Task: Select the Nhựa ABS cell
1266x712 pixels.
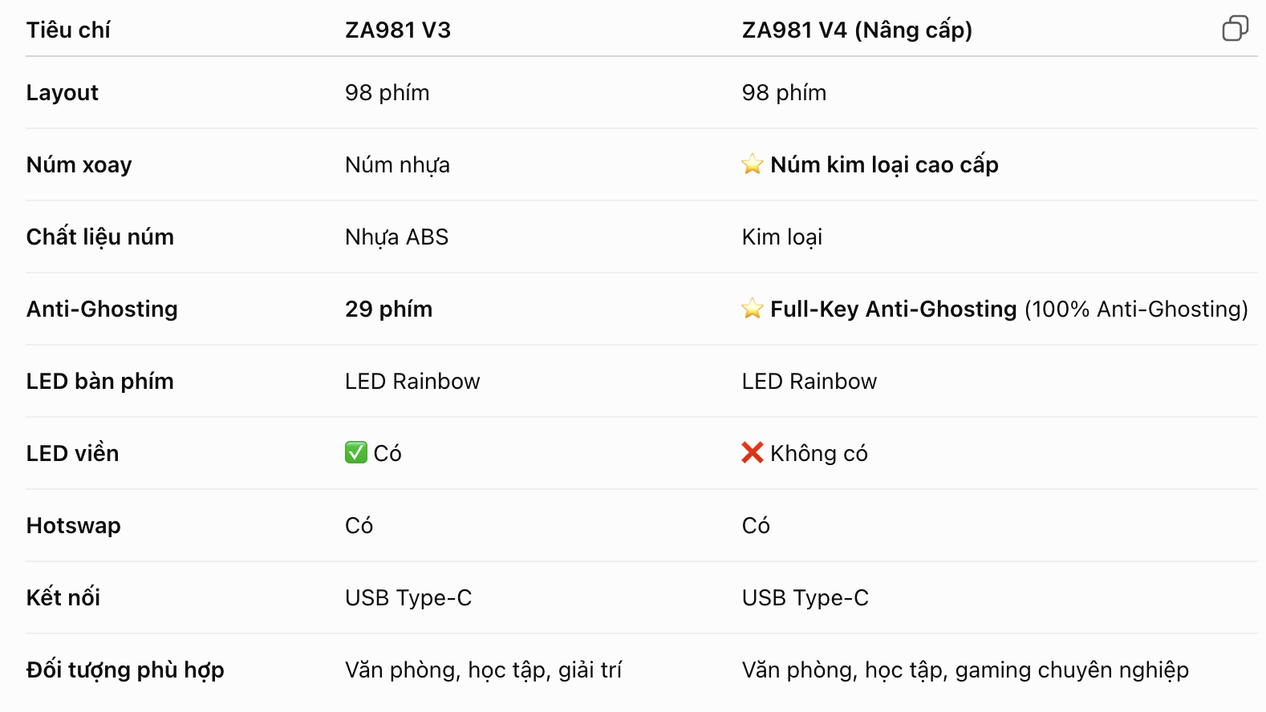Action: coord(396,237)
